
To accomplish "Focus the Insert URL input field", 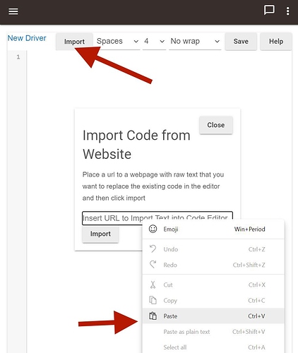I will click(x=157, y=218).
